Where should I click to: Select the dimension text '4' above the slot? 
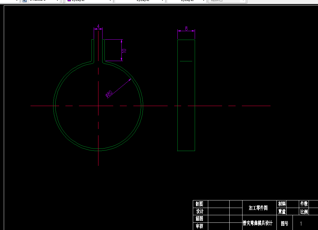pos(98,26)
